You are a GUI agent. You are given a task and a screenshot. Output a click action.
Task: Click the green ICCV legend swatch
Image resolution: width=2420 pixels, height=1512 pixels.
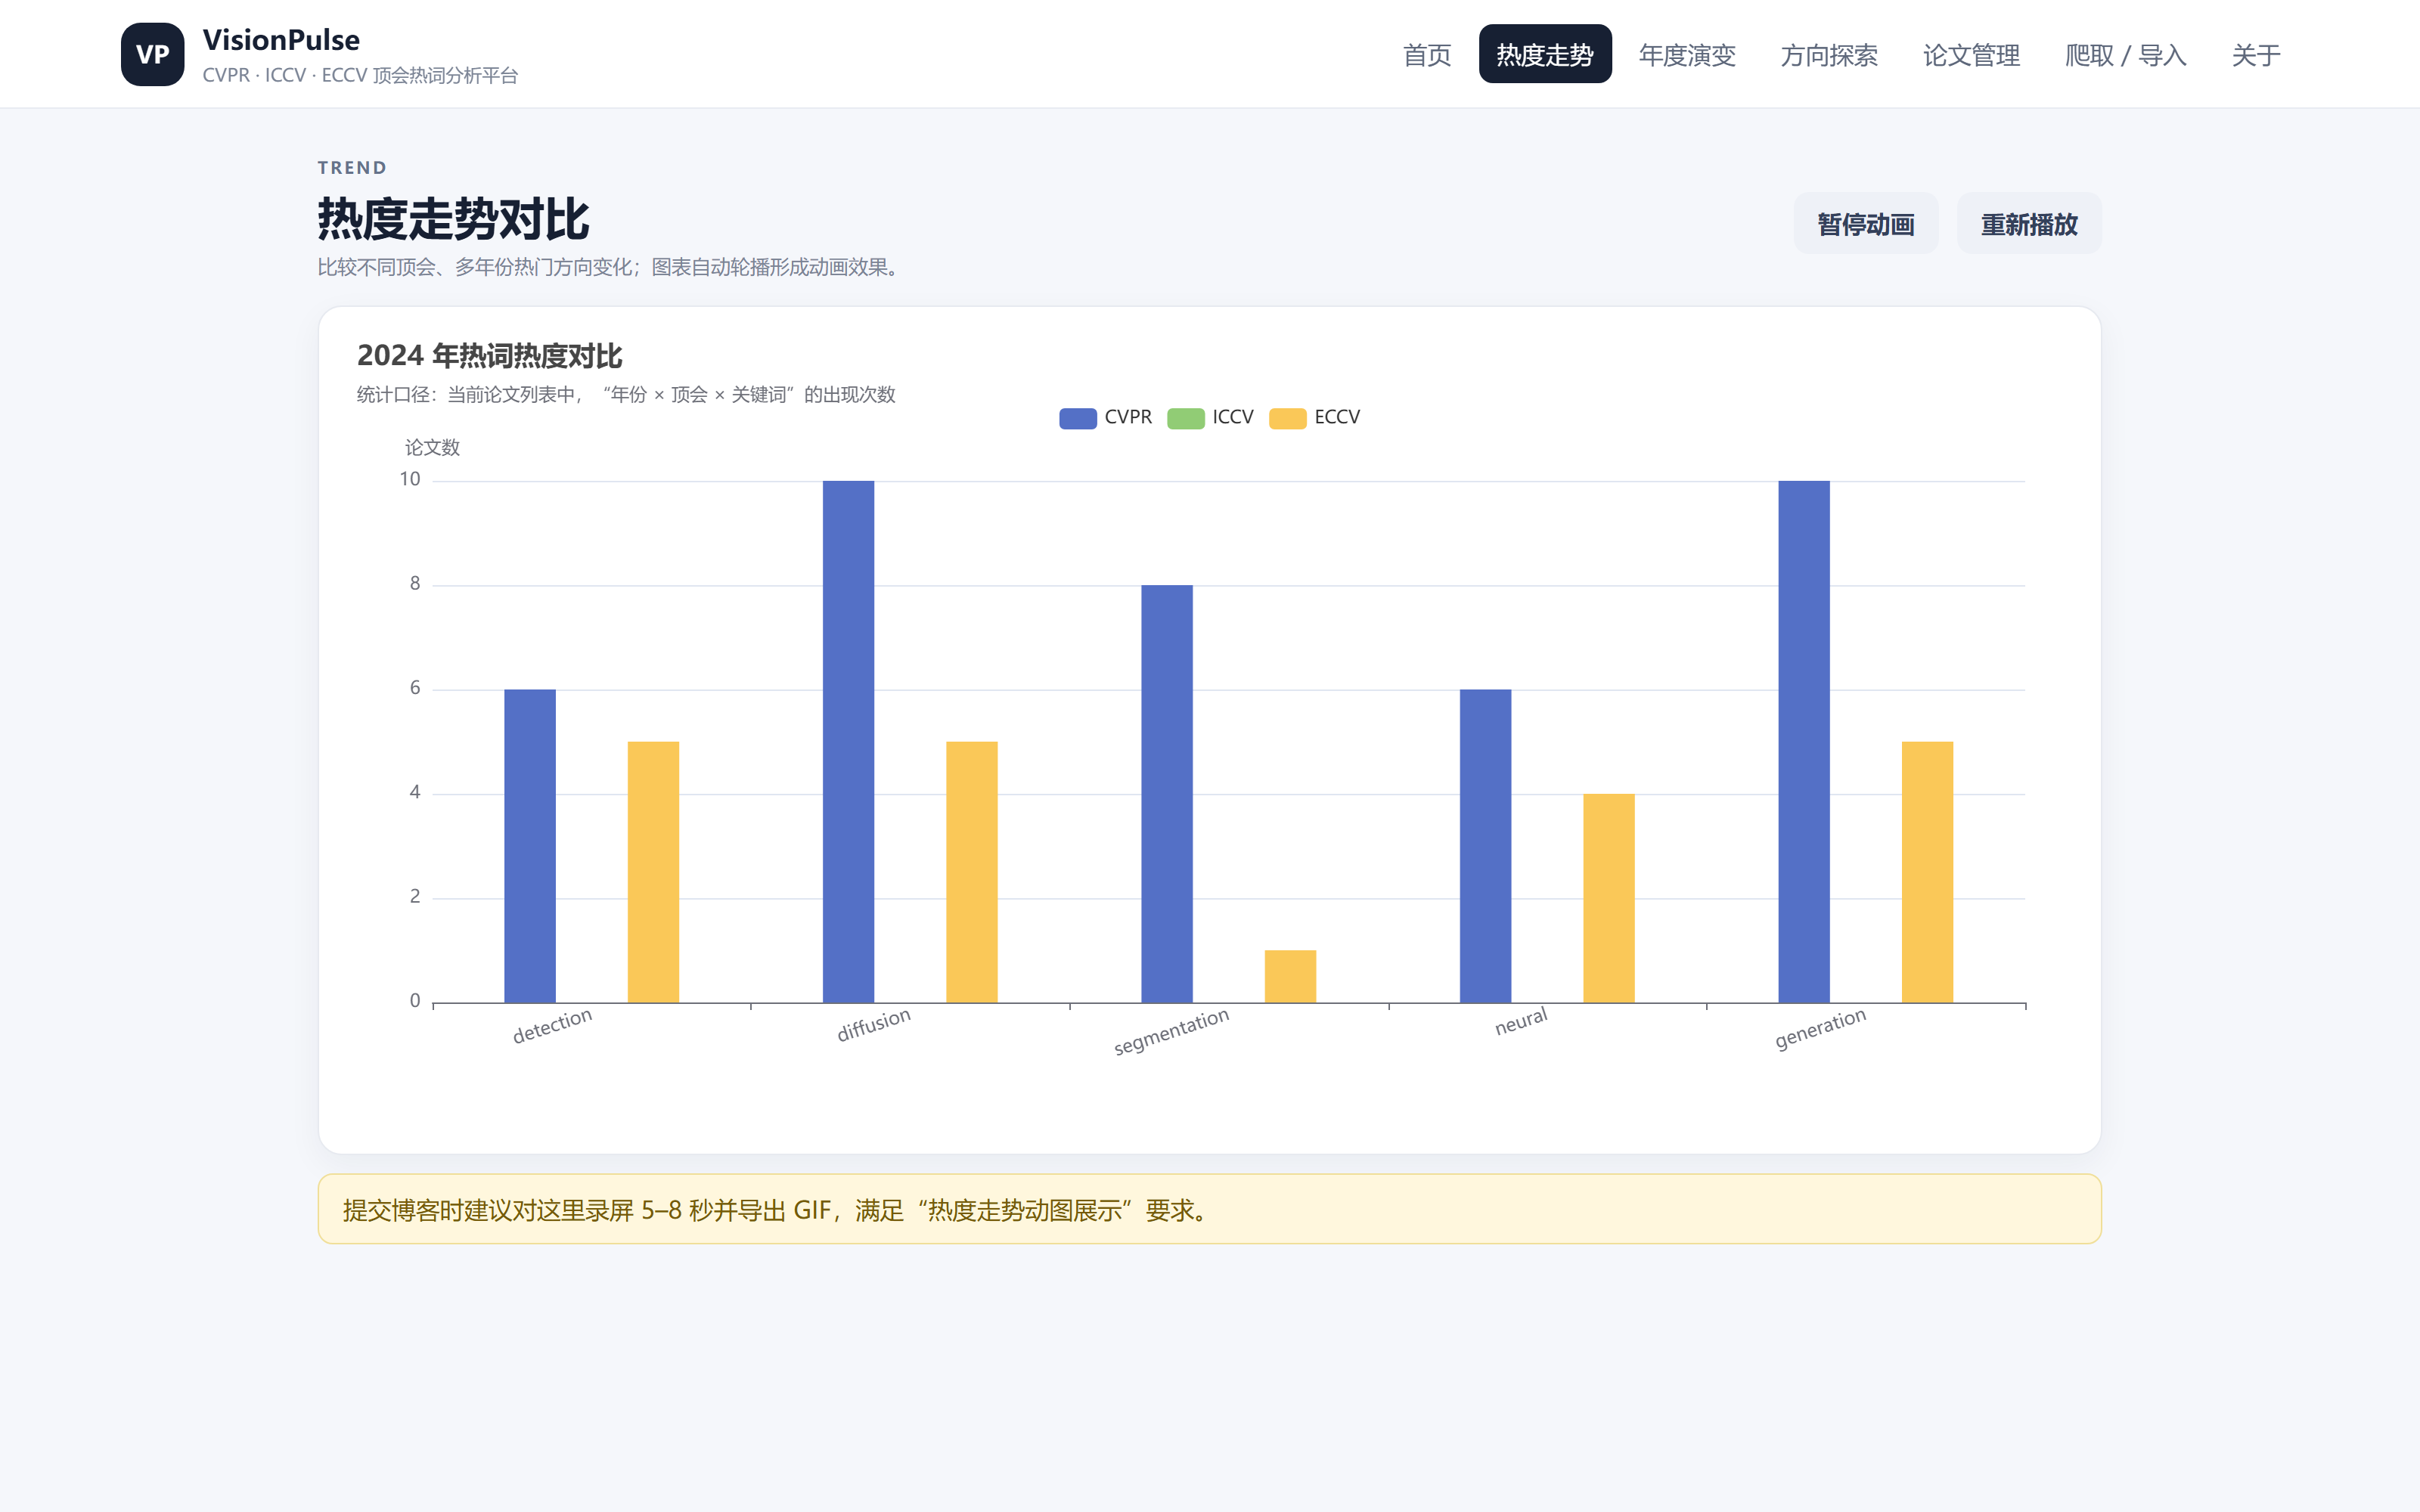(1185, 418)
